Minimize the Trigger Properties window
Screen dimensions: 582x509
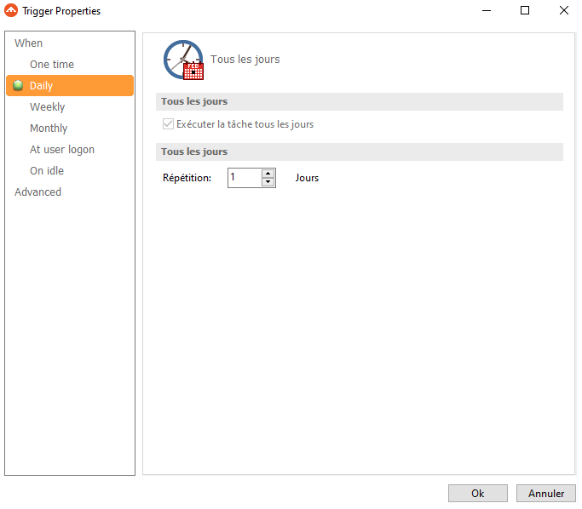[487, 10]
